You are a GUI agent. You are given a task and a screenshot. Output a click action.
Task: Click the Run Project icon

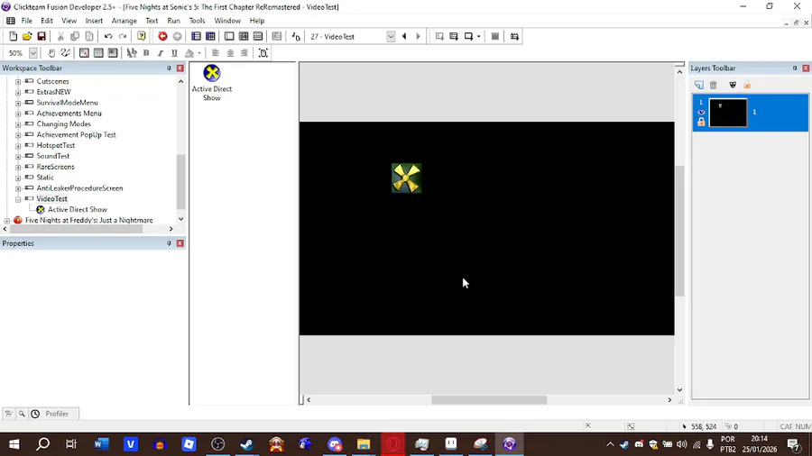click(439, 36)
